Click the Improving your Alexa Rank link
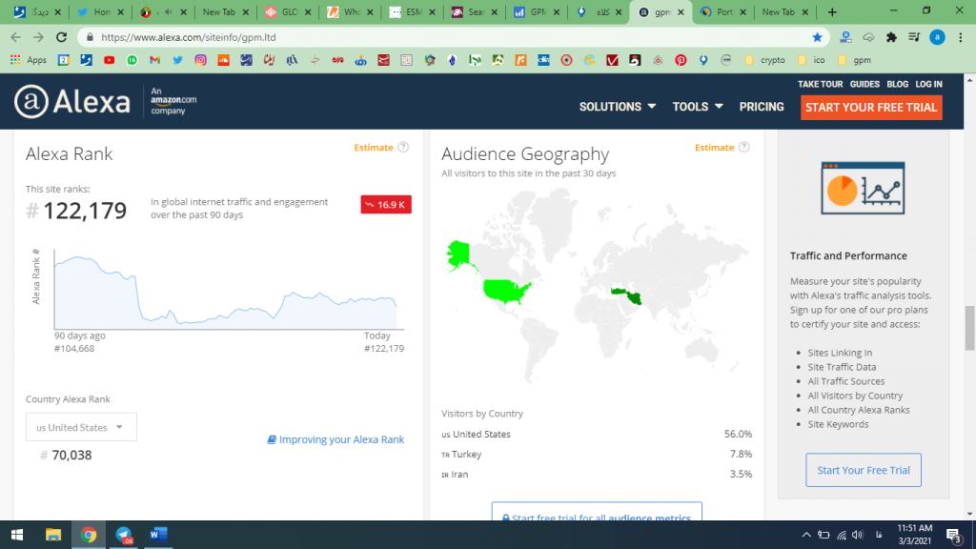 335,439
